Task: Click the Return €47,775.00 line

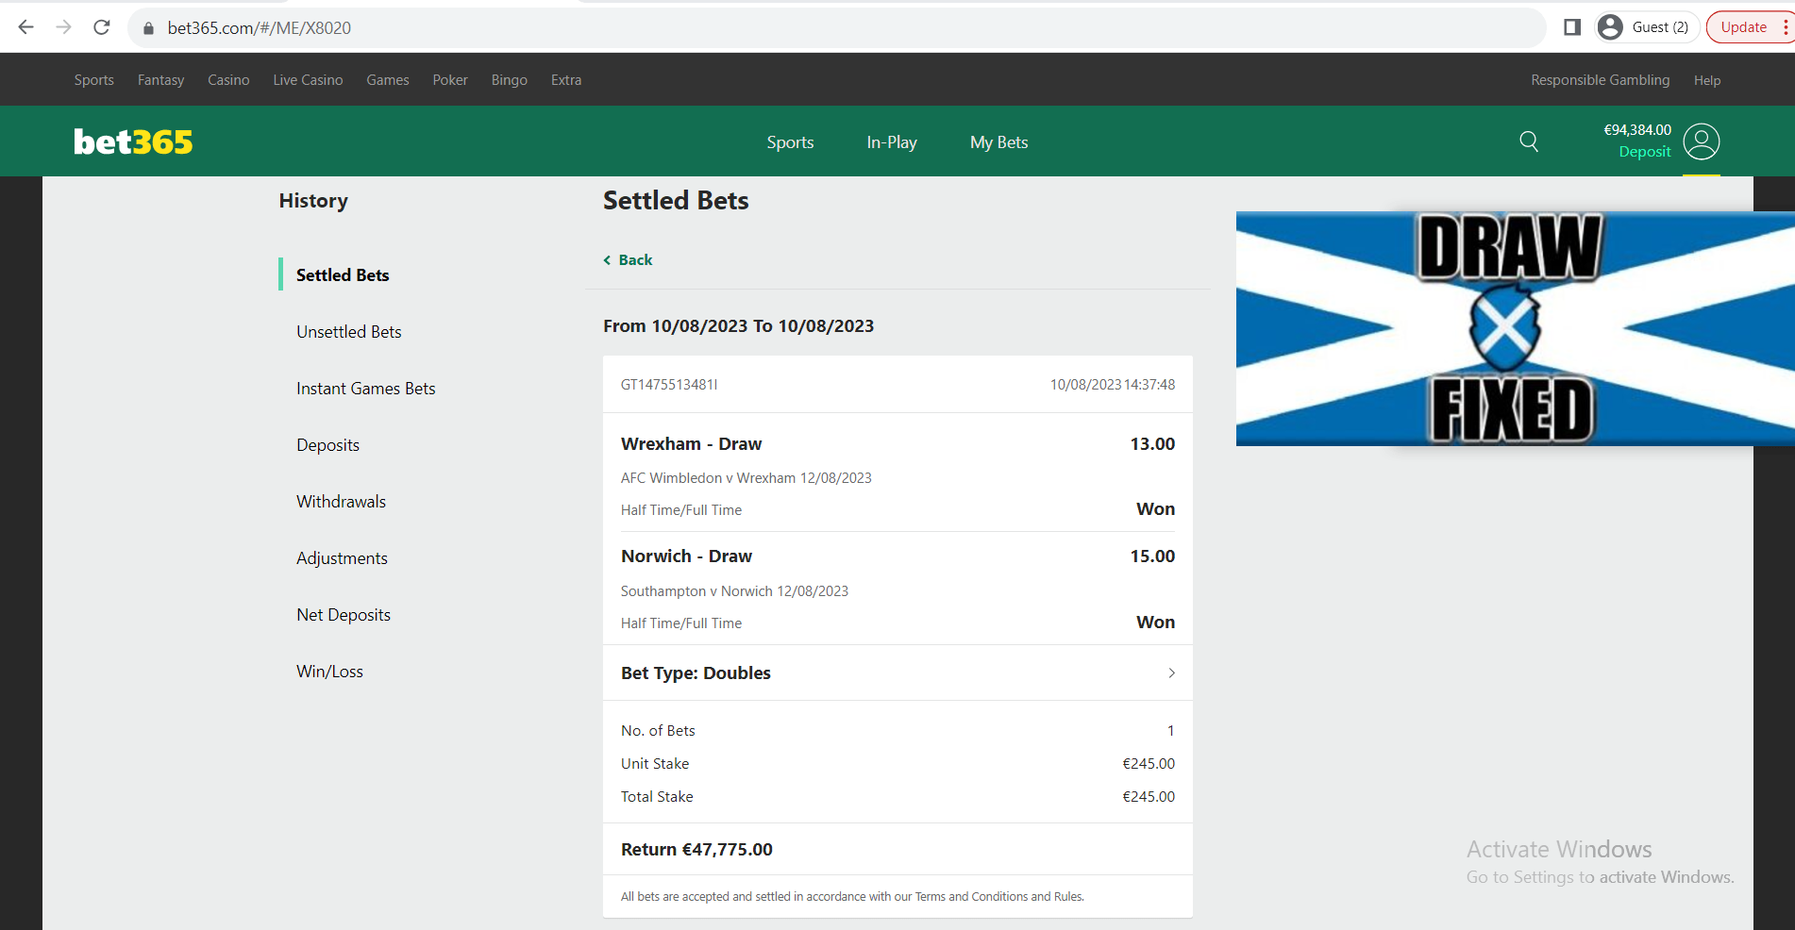Action: [696, 849]
